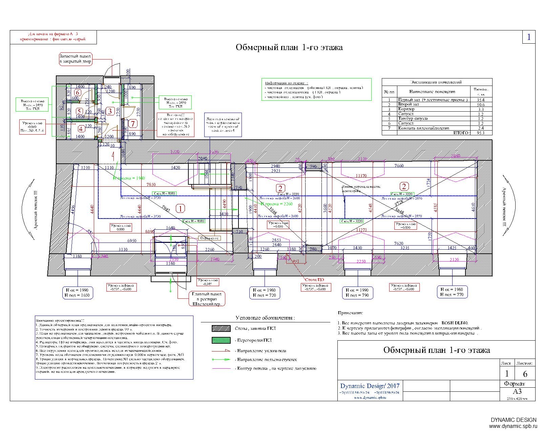The width and height of the screenshot is (542, 433).
Task: Click the "Уровень пола 0.000" box
Action: point(120,227)
